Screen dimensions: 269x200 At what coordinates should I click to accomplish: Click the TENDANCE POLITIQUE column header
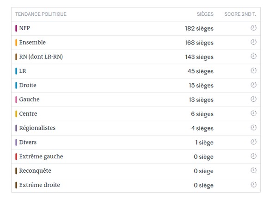pyautogui.click(x=41, y=14)
